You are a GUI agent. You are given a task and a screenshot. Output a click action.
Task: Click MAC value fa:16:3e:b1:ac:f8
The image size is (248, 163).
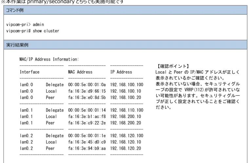click(x=87, y=117)
